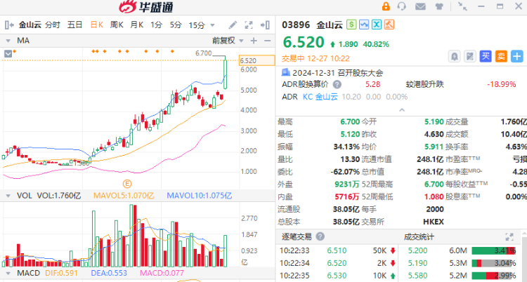Switch to 1分 chart tab
The height and width of the screenshot is (282, 527).
click(156, 25)
